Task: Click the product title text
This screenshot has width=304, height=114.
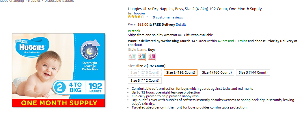Action: (195, 9)
